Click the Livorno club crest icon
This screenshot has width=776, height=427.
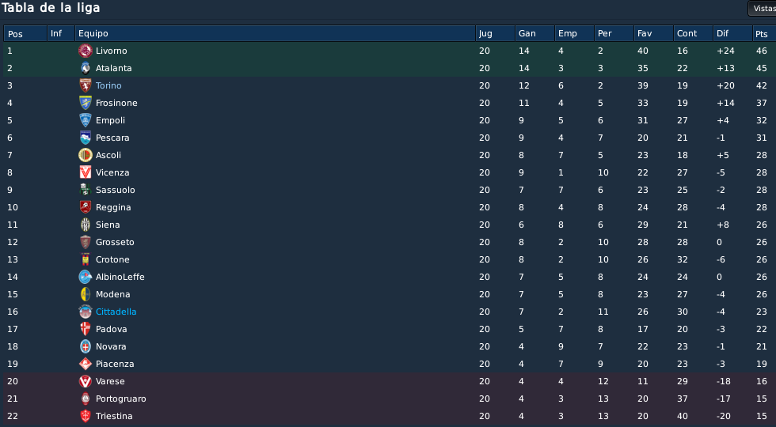pos(86,51)
